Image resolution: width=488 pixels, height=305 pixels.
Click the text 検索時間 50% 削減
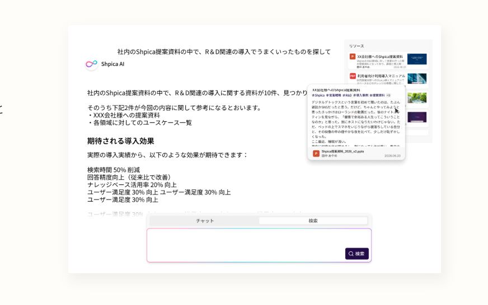[x=114, y=170]
